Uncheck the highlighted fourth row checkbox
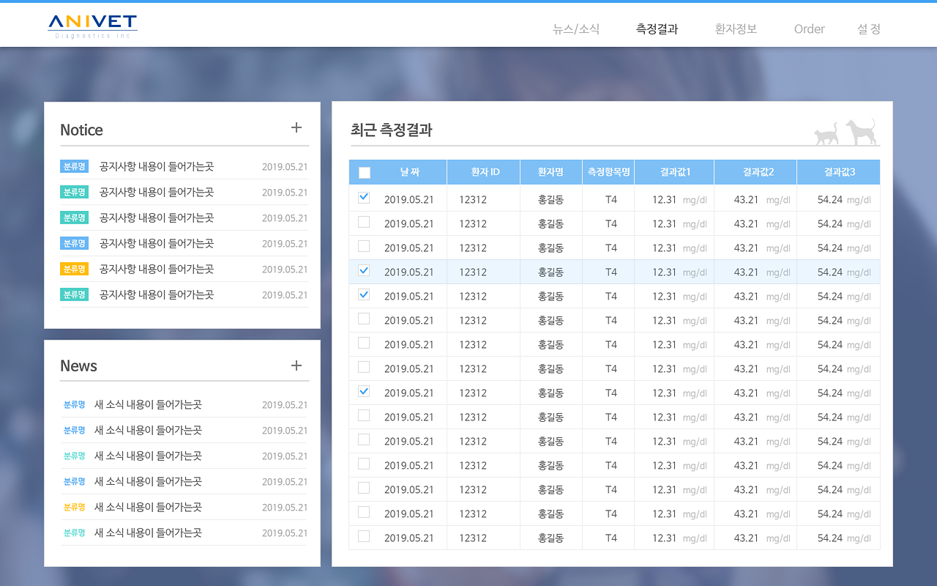 coord(364,270)
